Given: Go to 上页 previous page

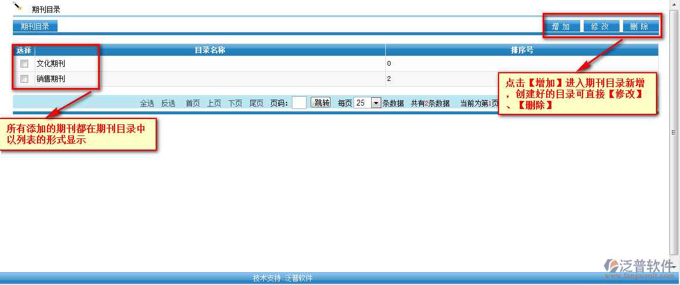Looking at the screenshot, I should [214, 103].
